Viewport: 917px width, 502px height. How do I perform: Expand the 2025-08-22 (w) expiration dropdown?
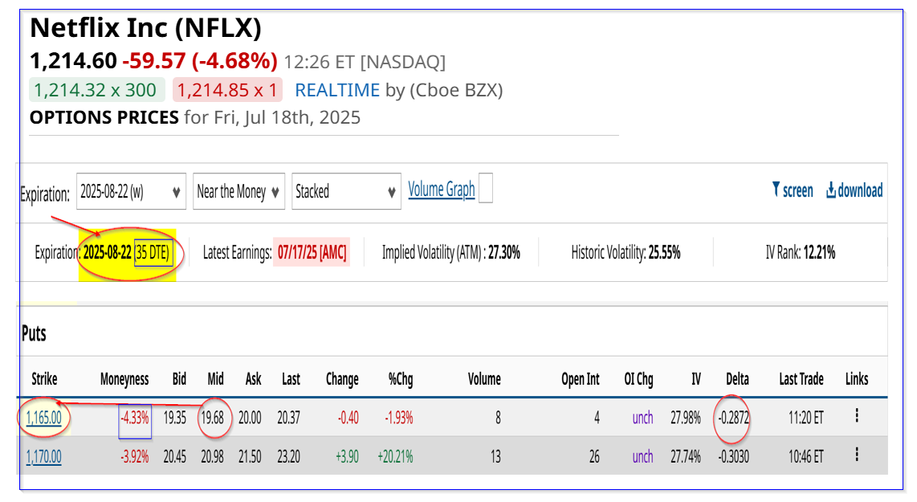[131, 191]
